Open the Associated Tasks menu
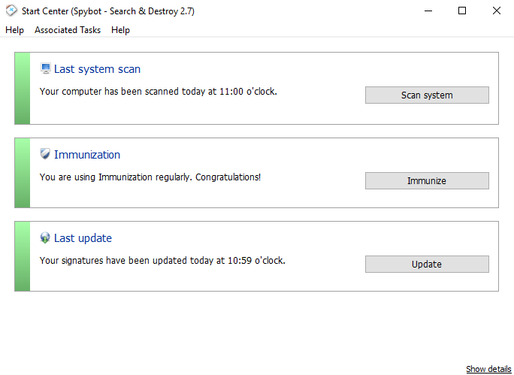 pyautogui.click(x=68, y=30)
